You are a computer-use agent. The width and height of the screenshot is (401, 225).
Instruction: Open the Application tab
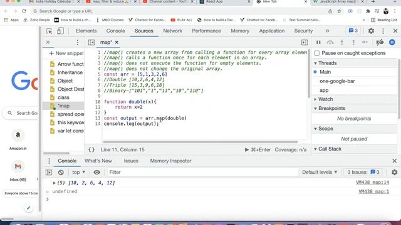point(271,31)
